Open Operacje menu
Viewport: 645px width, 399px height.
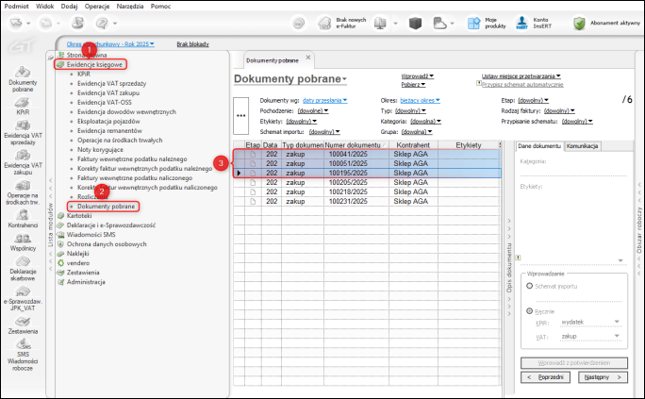tap(97, 7)
